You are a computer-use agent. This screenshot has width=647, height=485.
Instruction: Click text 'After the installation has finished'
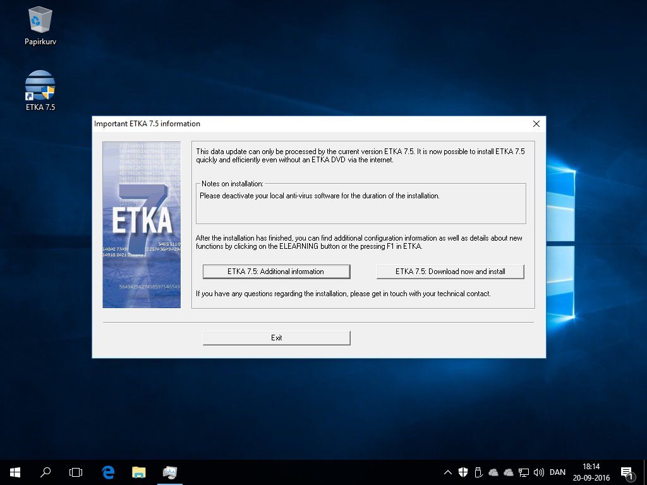click(x=359, y=242)
